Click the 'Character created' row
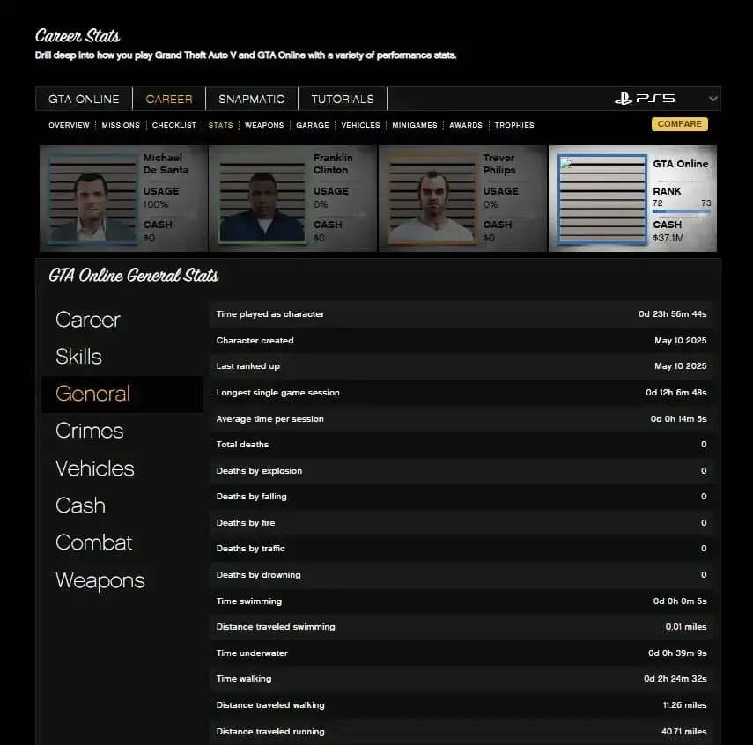This screenshot has width=753, height=745. pos(461,341)
